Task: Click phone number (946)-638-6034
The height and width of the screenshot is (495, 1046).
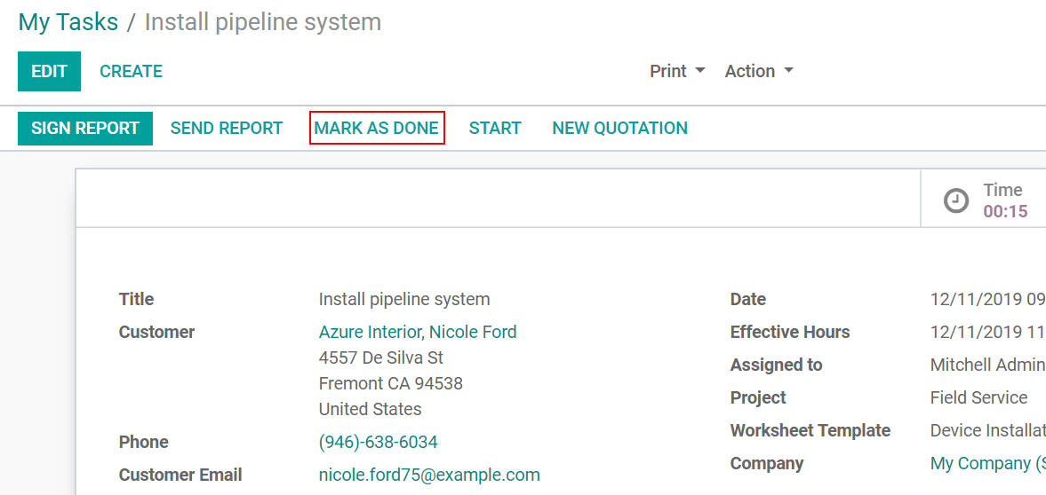Action: (379, 443)
